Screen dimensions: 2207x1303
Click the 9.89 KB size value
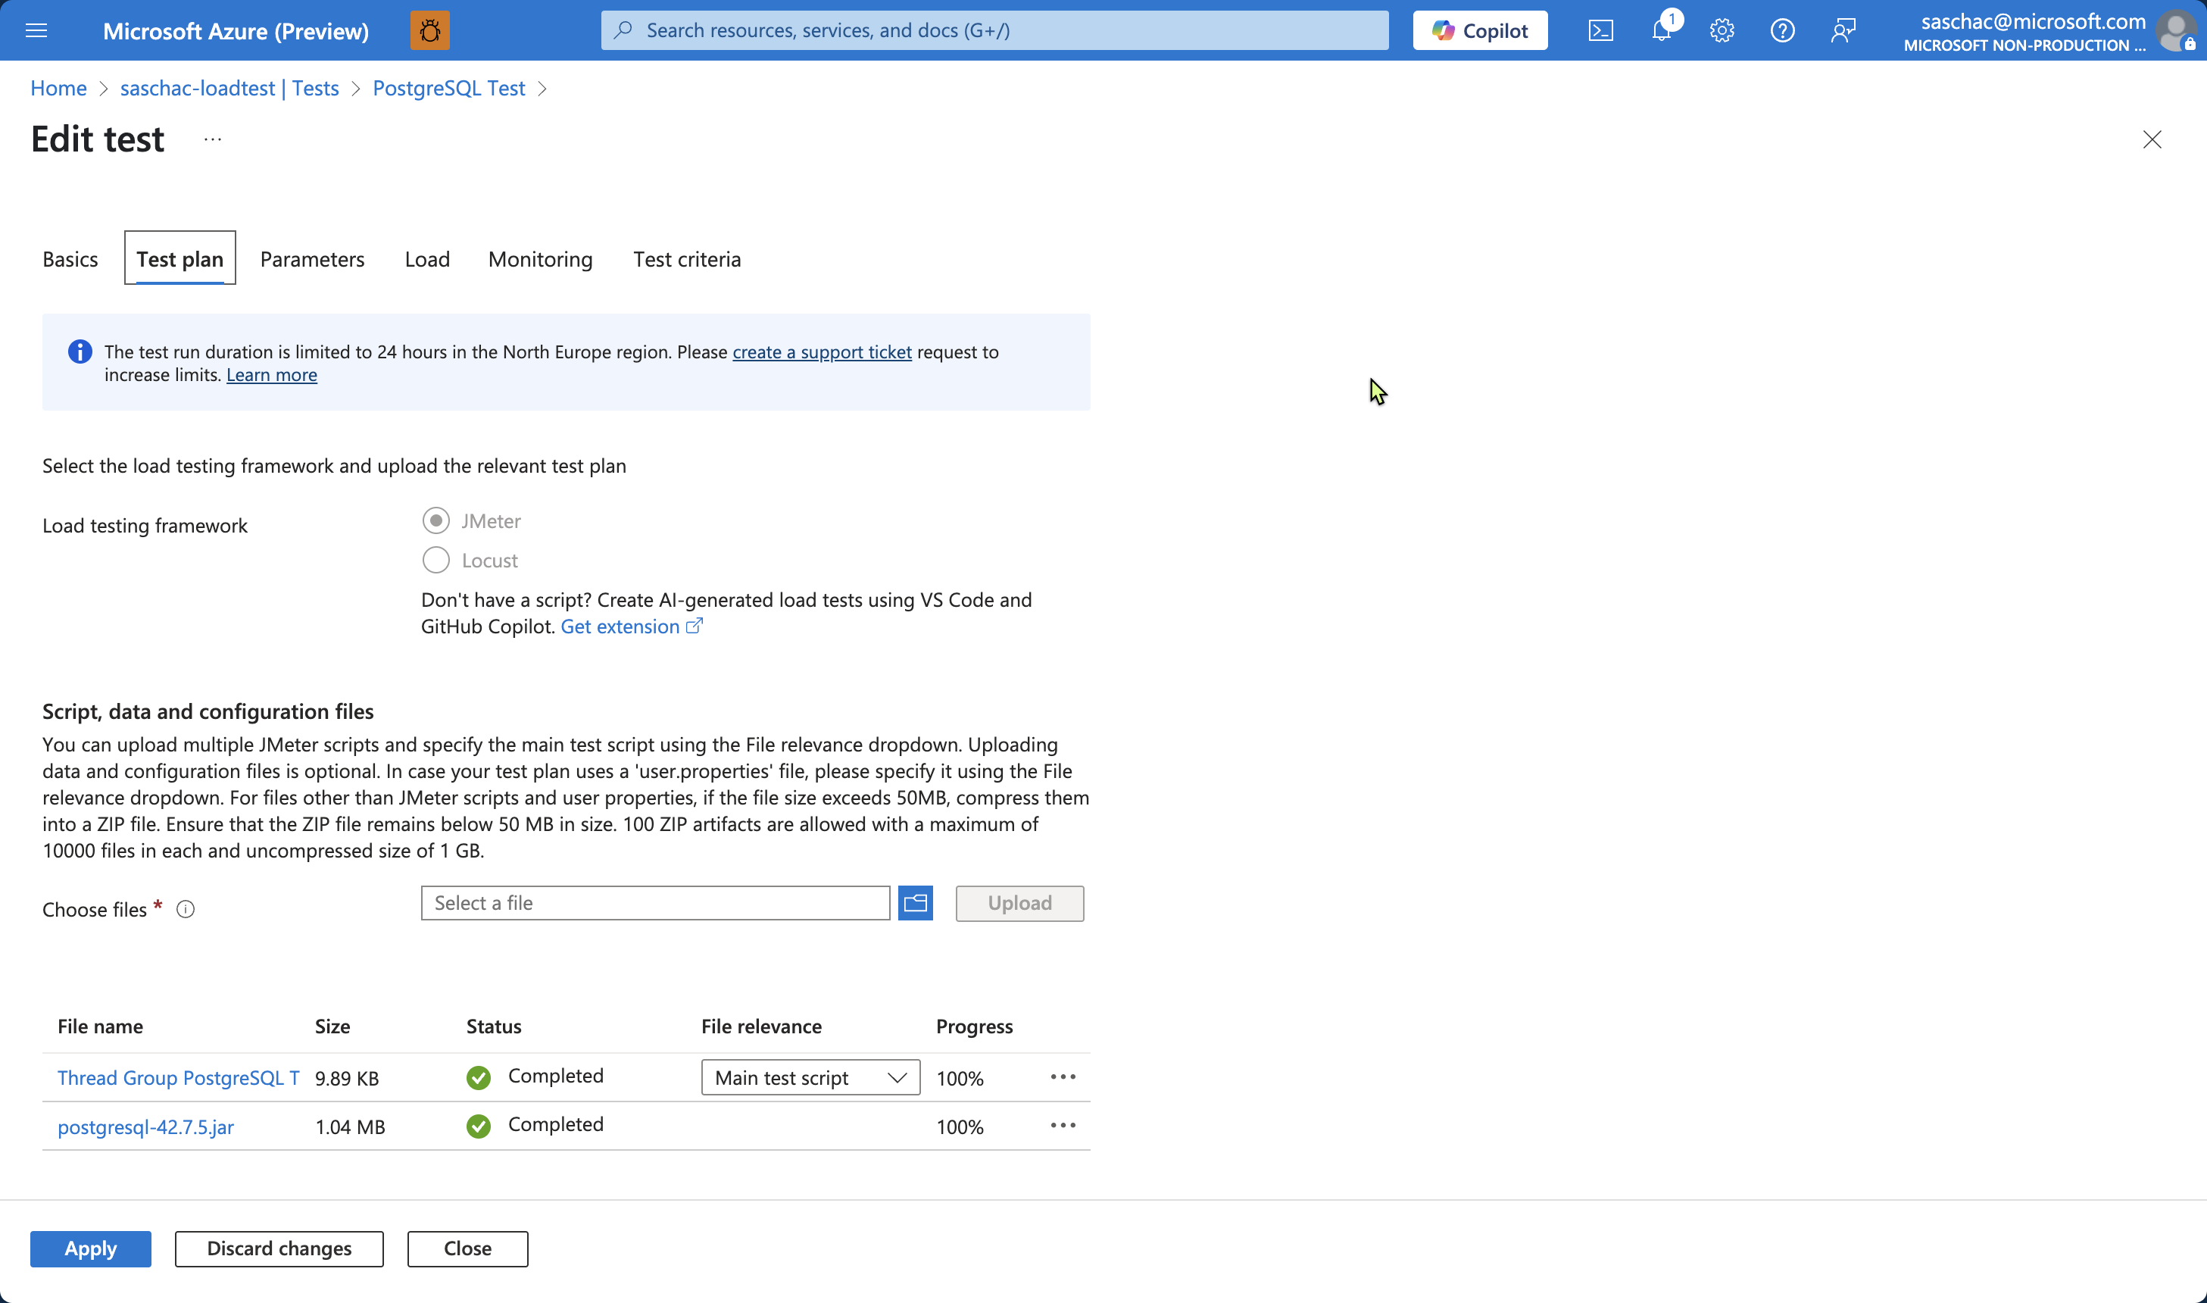347,1078
